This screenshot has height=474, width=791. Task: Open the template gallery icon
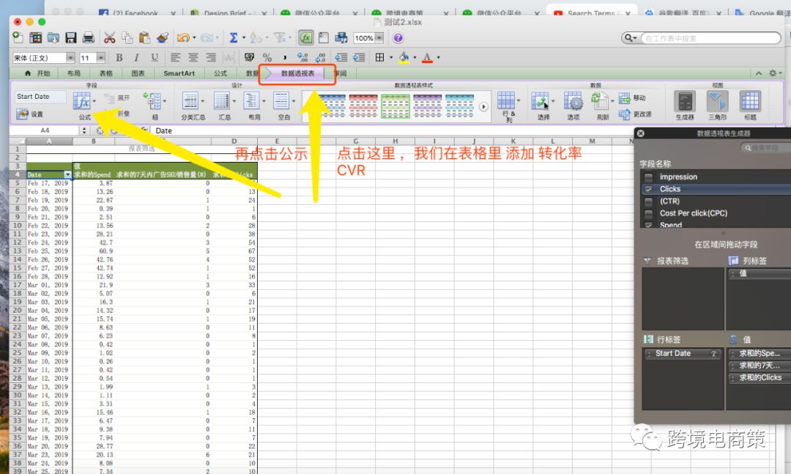[35, 37]
